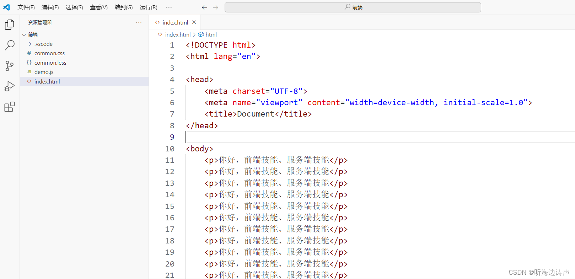
Task: Open breadcrumb separator chevron after index.html
Action: coord(194,34)
